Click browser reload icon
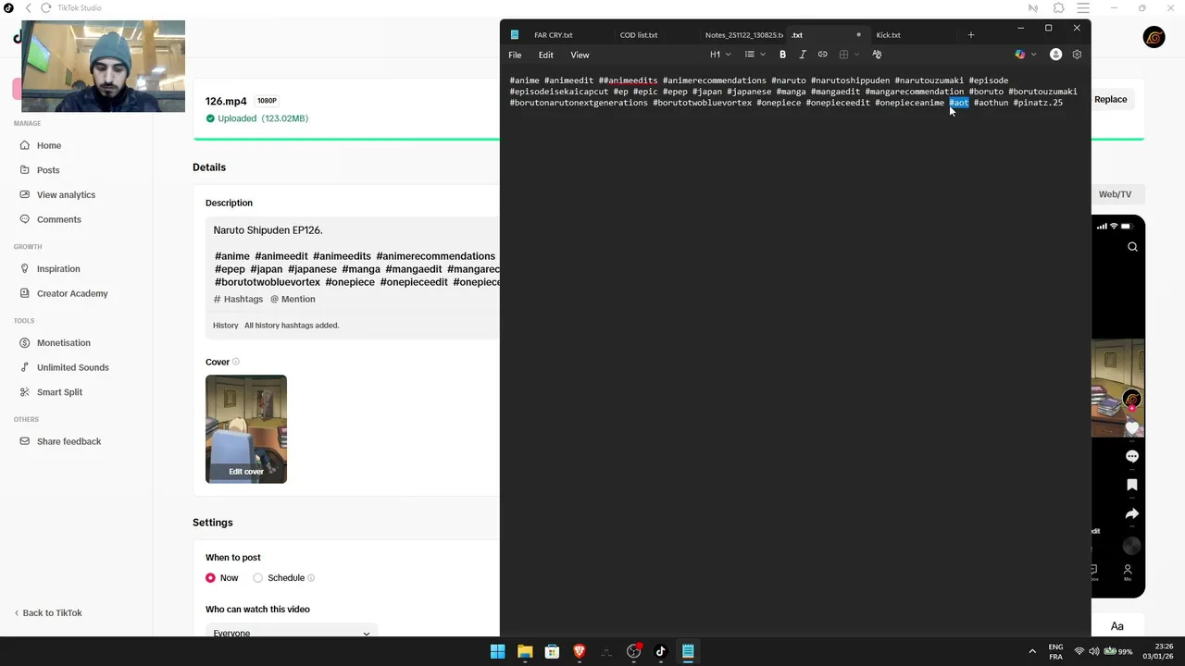The image size is (1185, 666). tap(45, 8)
